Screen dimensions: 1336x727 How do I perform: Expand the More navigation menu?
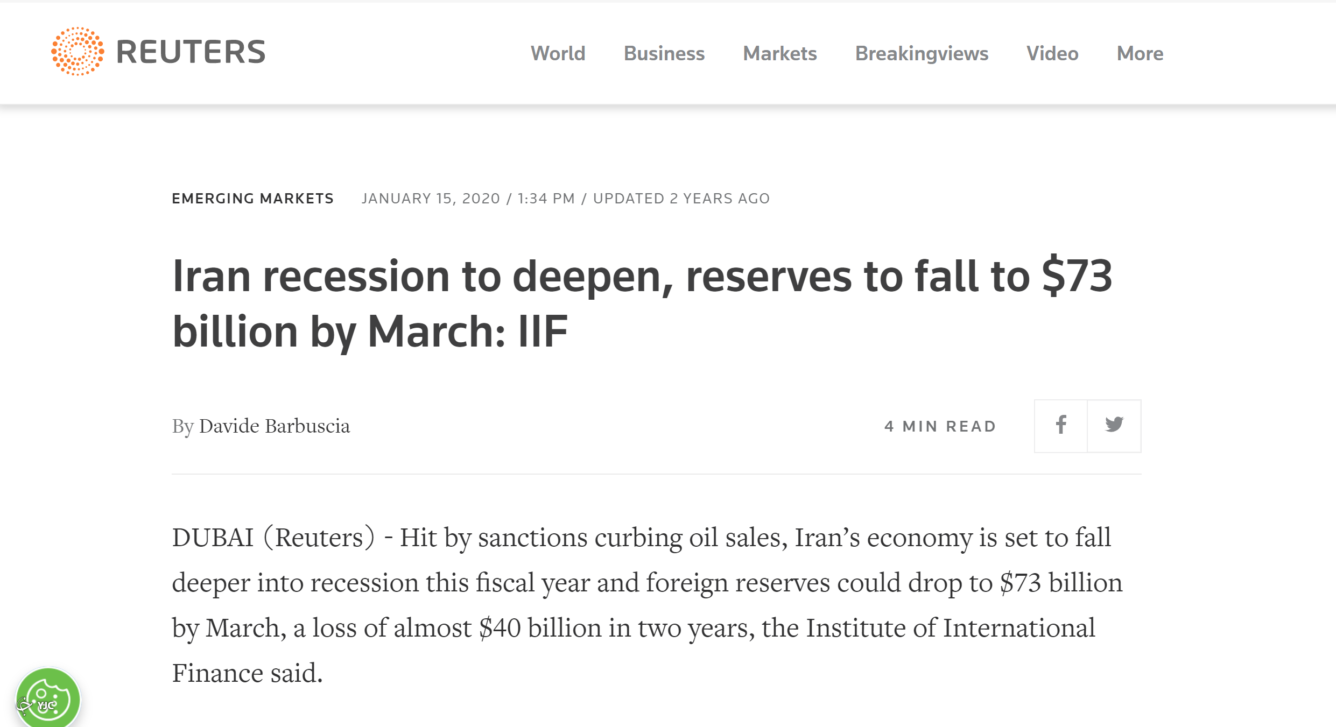pos(1140,53)
